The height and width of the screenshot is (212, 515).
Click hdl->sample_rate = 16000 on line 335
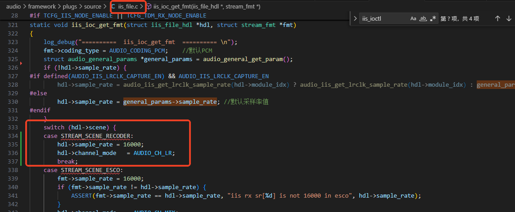click(100, 144)
